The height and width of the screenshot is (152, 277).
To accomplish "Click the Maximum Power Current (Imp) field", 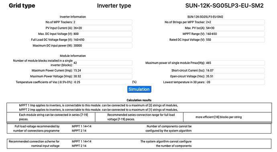I will 103,70.
